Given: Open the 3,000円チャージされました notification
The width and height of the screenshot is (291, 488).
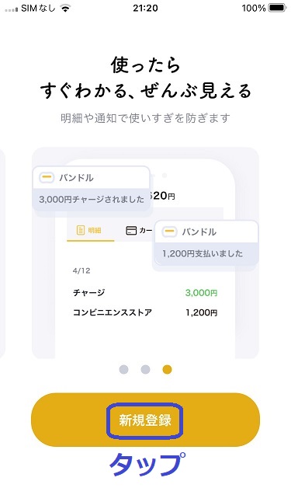Looking at the screenshot, I should click(x=92, y=190).
